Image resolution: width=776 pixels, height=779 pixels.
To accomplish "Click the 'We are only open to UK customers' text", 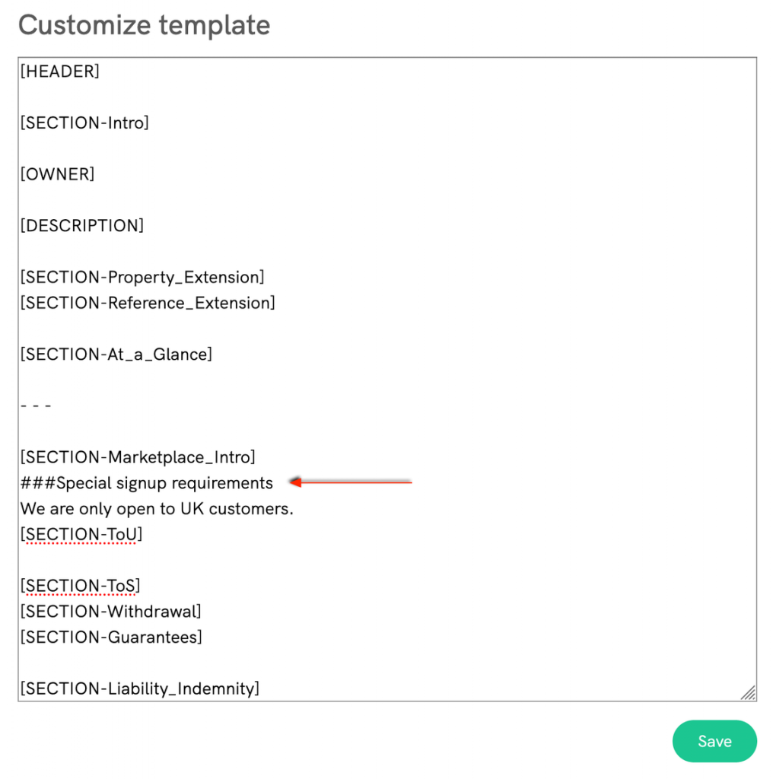I will [157, 509].
